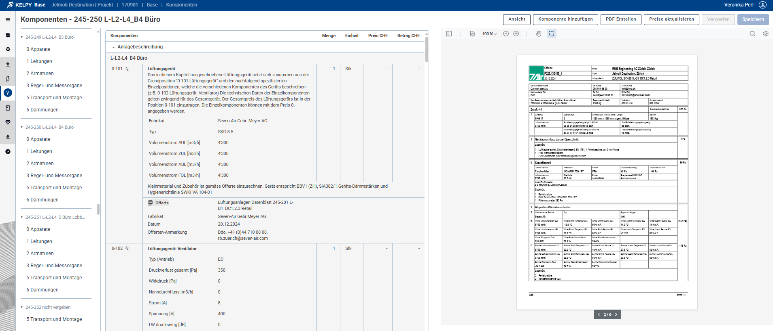Collapse the 245-249 L-L2-L4_B3 Büro tree group
The height and width of the screenshot is (331, 773).
22,37
